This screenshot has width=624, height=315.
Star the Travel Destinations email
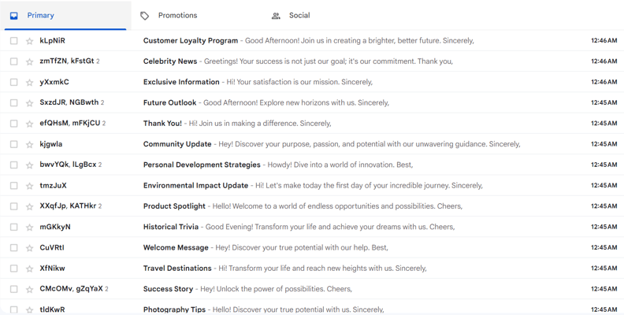[30, 269]
